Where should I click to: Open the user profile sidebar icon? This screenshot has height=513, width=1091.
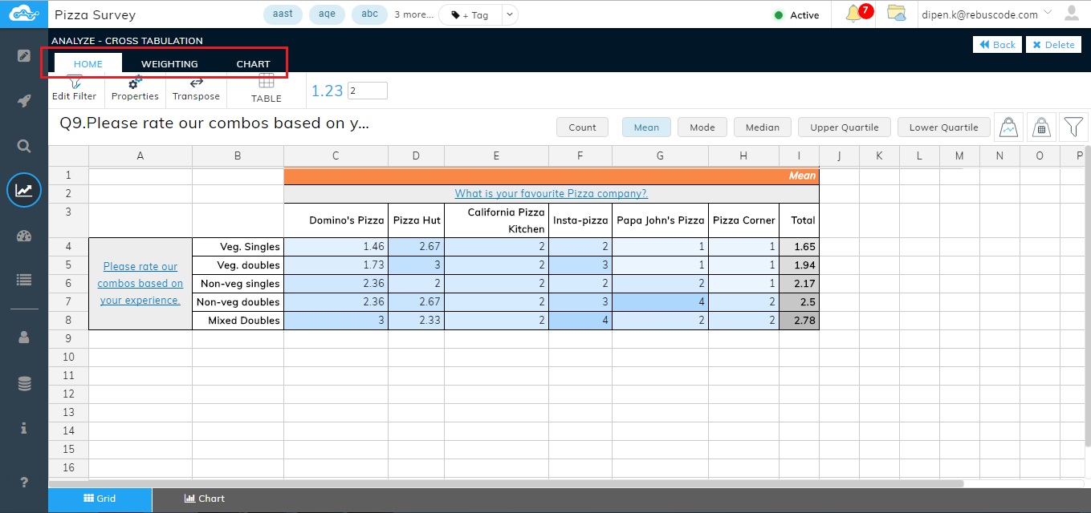point(24,337)
